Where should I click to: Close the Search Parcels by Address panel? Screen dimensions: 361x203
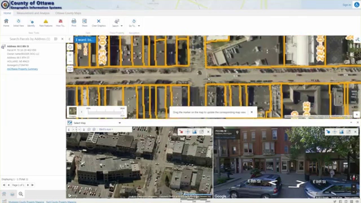pyautogui.click(x=62, y=39)
